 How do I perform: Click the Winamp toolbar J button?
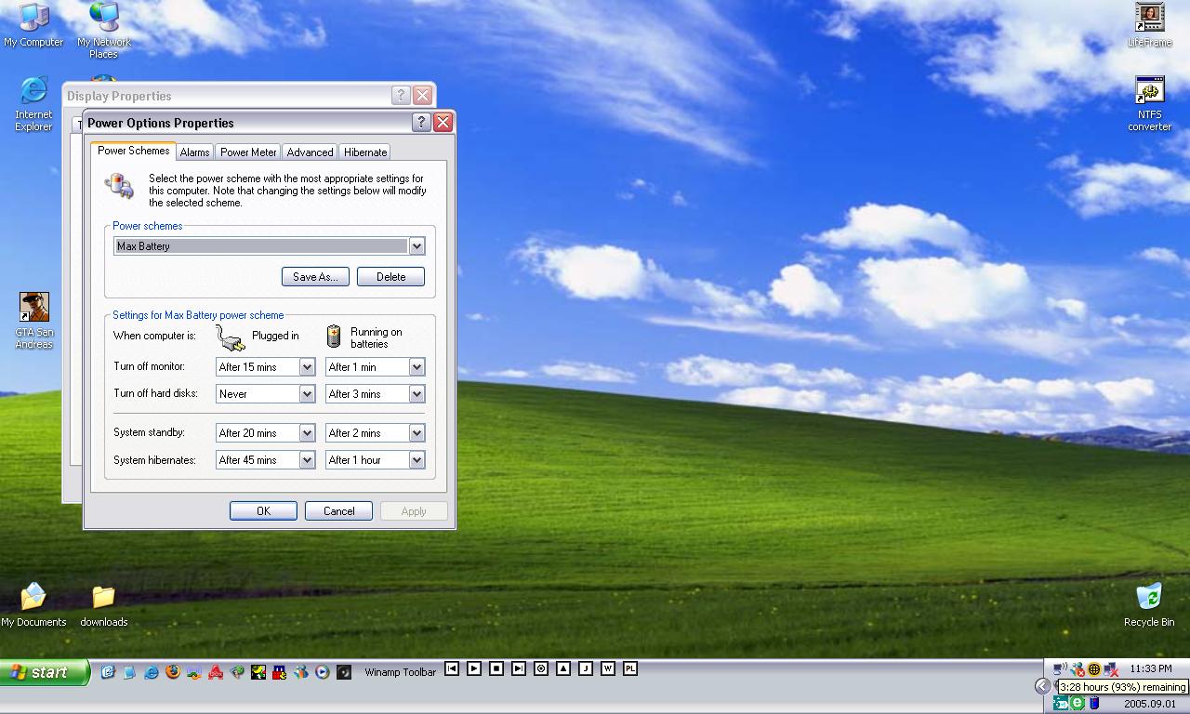point(586,668)
